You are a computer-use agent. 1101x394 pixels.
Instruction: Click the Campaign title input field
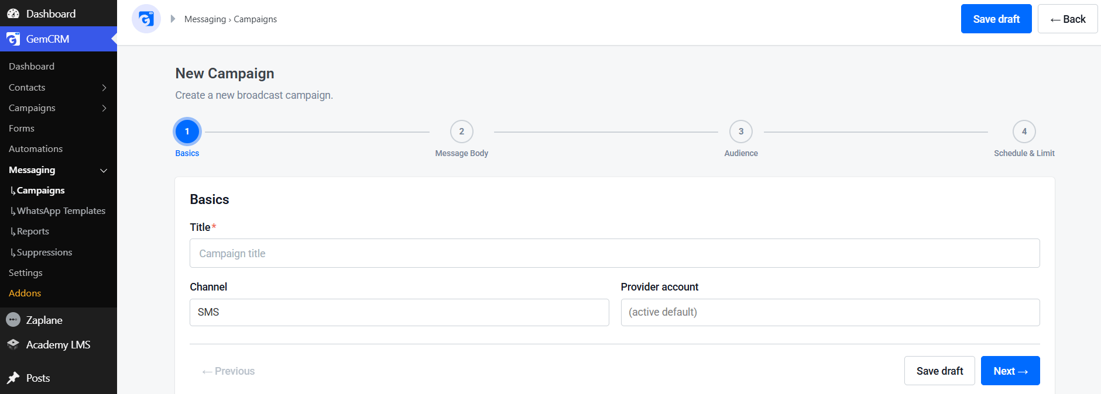pos(615,253)
